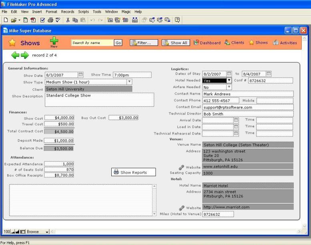Open the Scripts menu
This screenshot has height=245, width=311.
tap(84, 12)
